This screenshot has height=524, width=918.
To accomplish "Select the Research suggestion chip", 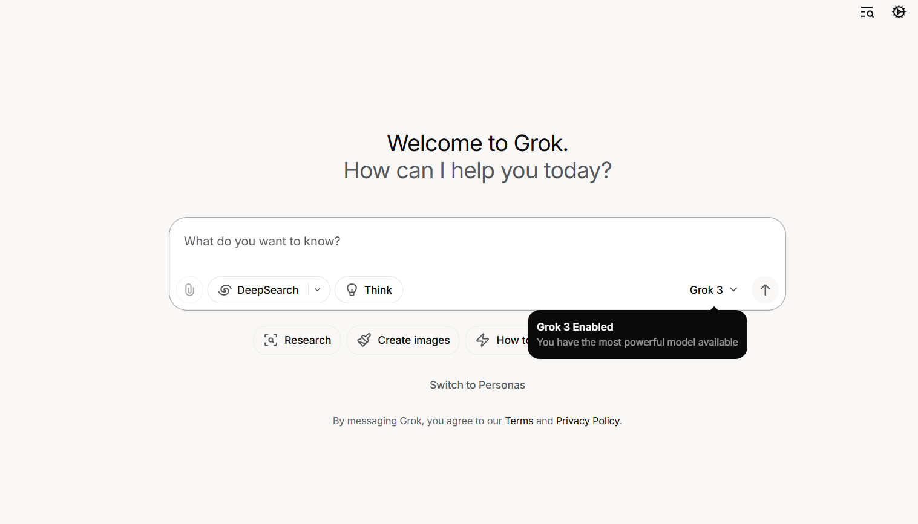I will tap(297, 340).
